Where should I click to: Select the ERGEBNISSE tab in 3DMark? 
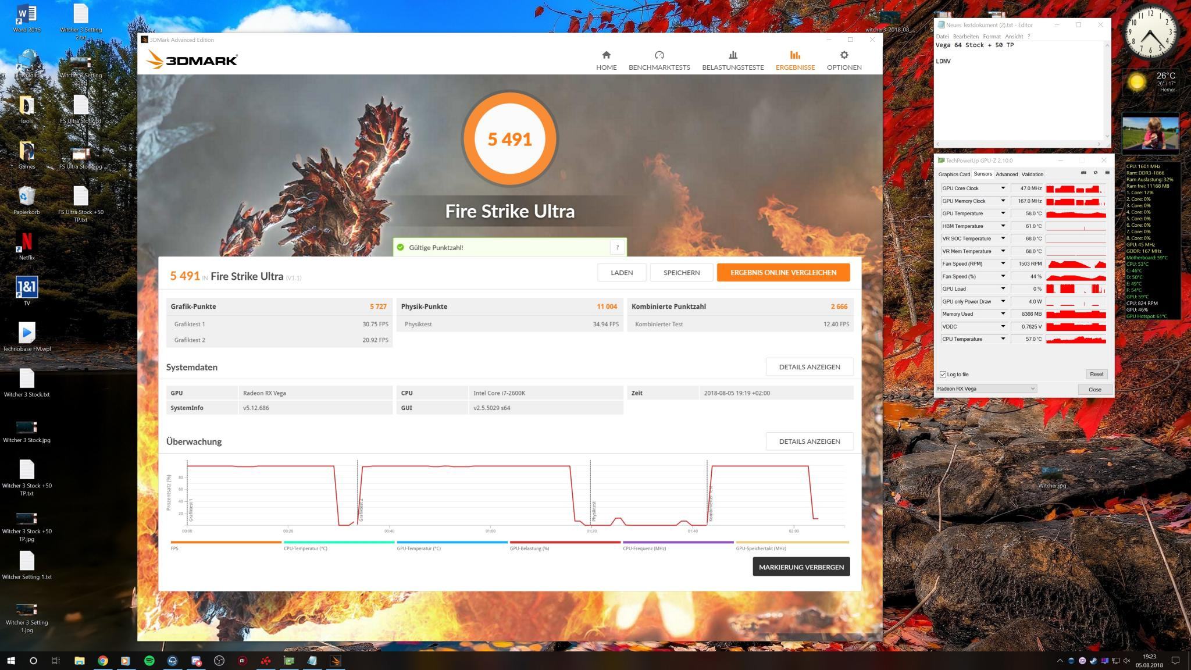point(795,60)
